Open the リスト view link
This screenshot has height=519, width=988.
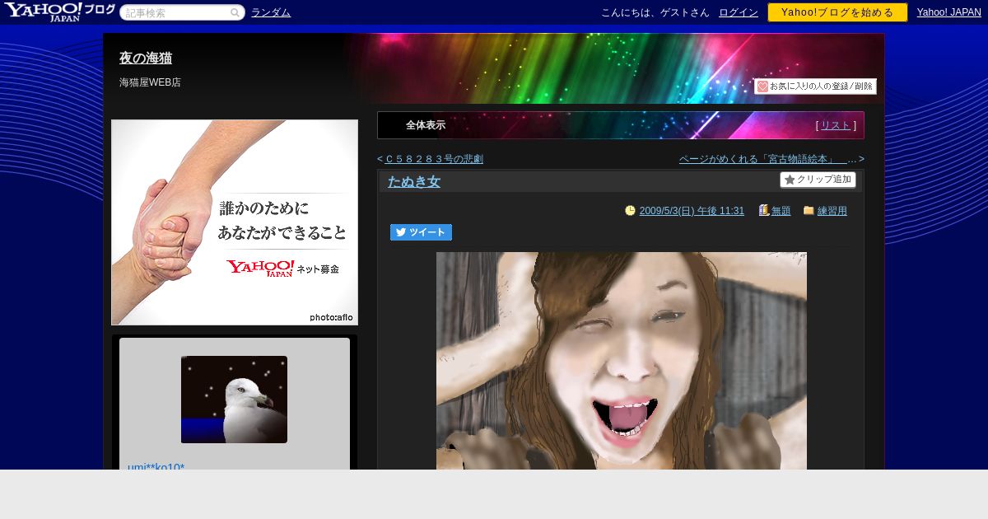(836, 125)
